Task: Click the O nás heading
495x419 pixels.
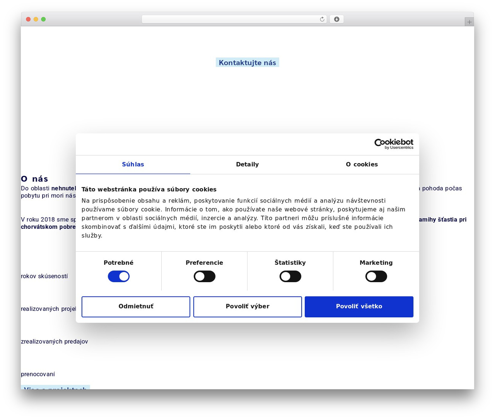Action: coord(34,179)
